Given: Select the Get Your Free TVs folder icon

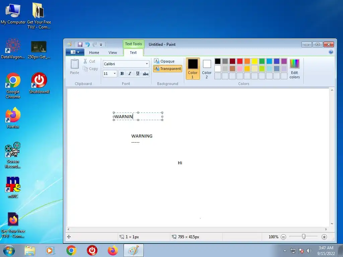Looking at the screenshot, I should [x=39, y=16].
